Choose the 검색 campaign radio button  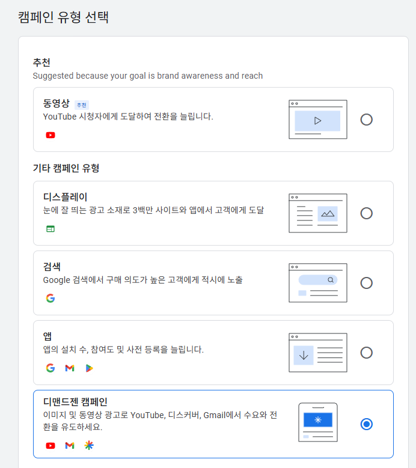[366, 283]
